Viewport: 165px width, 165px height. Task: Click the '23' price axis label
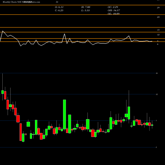coord(158,17)
